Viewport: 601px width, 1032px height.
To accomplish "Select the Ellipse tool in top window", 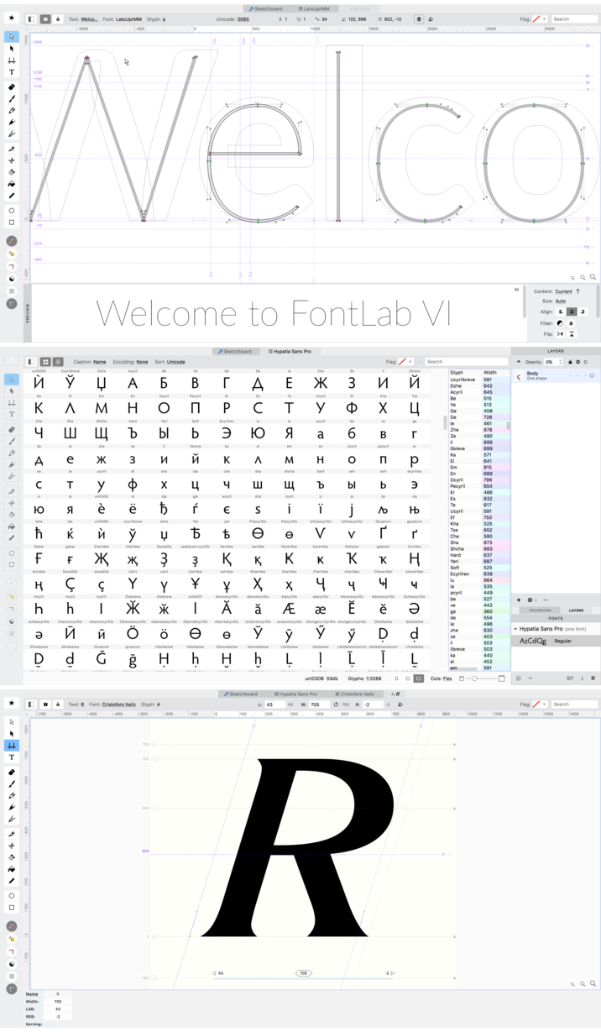I will pyautogui.click(x=12, y=211).
